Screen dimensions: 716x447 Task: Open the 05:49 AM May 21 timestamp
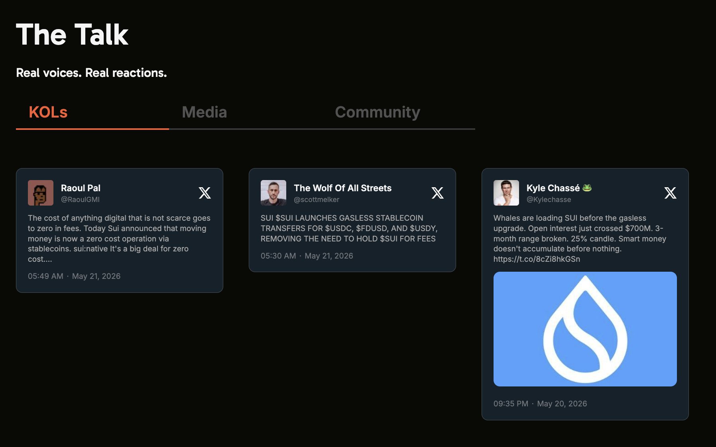coord(74,276)
